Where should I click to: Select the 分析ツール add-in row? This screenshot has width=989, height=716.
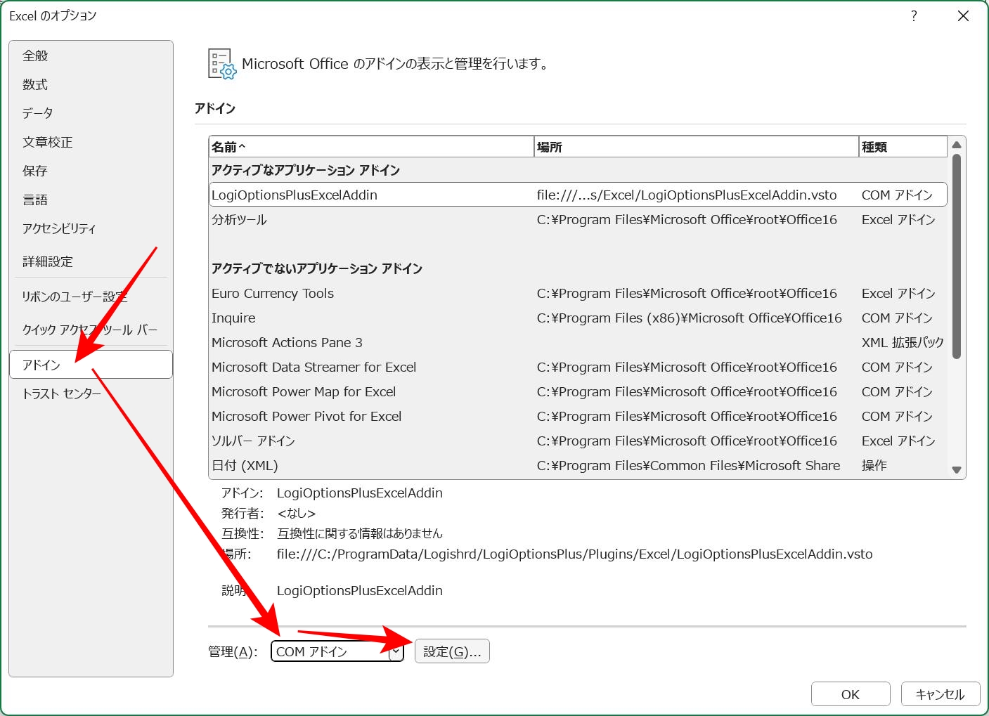(x=578, y=219)
